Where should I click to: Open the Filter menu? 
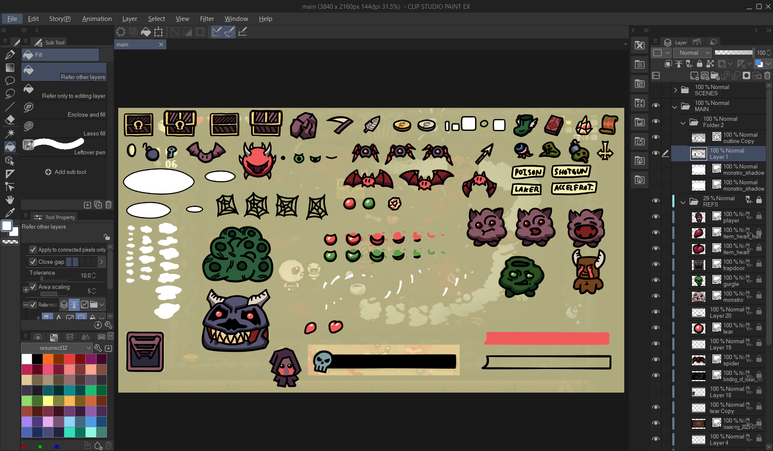pos(206,19)
